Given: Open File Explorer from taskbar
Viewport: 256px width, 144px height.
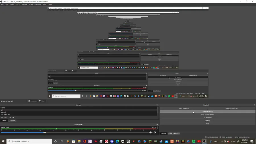Looking at the screenshot, I should click(x=79, y=141).
